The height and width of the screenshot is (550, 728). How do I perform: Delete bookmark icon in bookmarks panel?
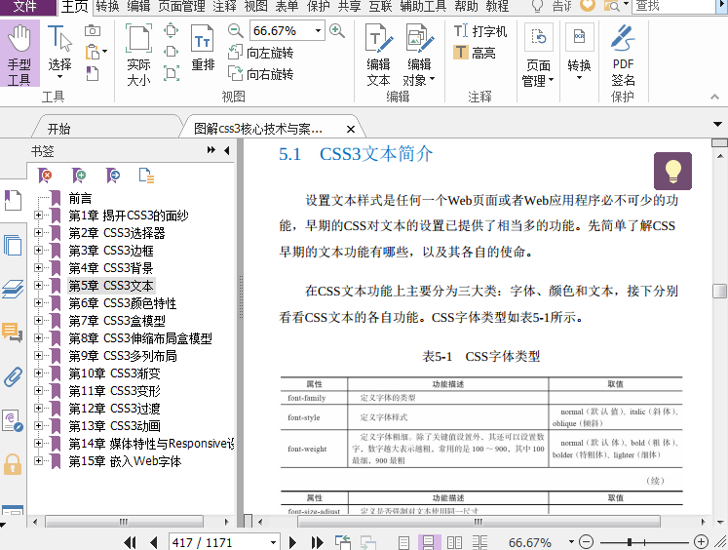(x=46, y=176)
